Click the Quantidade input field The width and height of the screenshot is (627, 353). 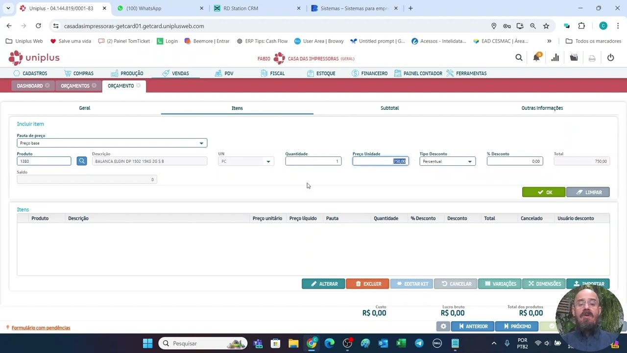click(x=313, y=161)
